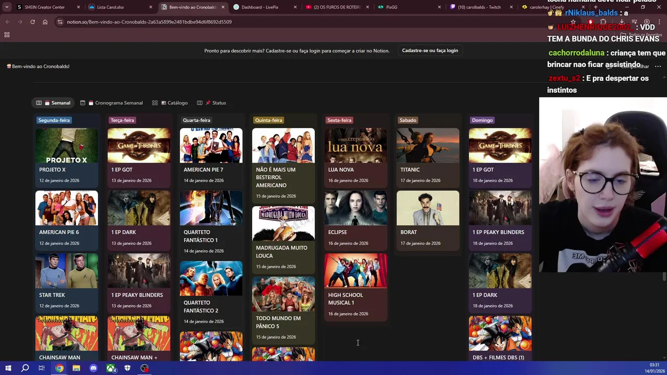Open File Explorer from the taskbar
667x375 pixels.
point(76,368)
